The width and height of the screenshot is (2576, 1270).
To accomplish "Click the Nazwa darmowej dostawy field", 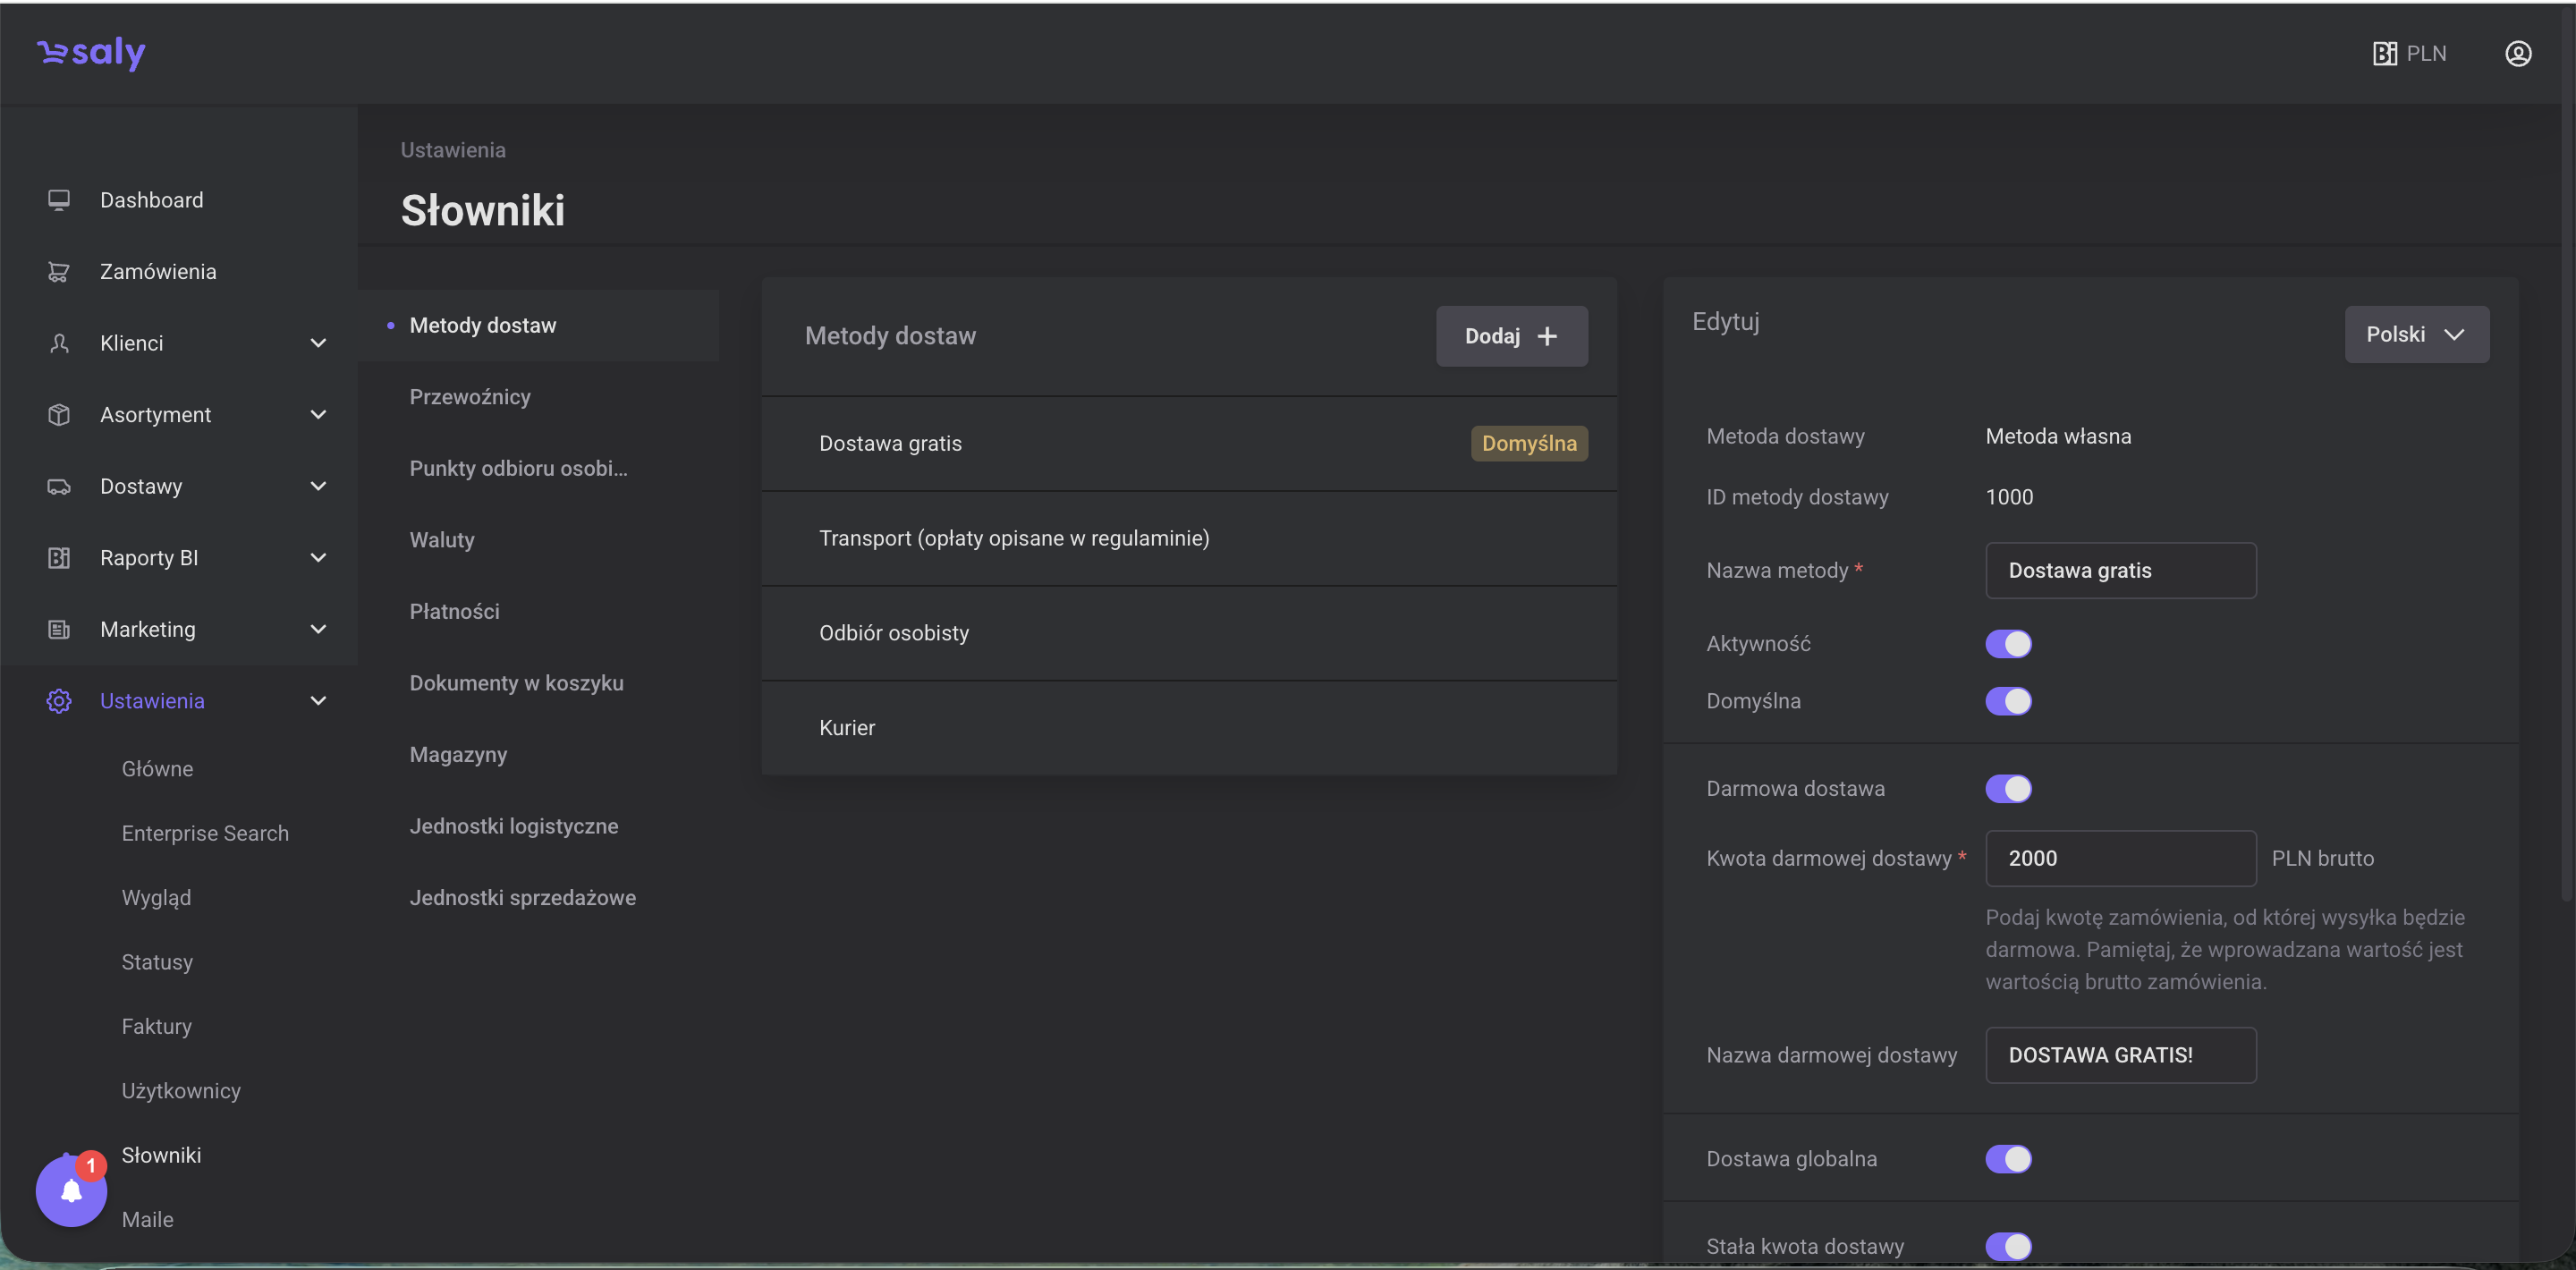I will click(2120, 1055).
